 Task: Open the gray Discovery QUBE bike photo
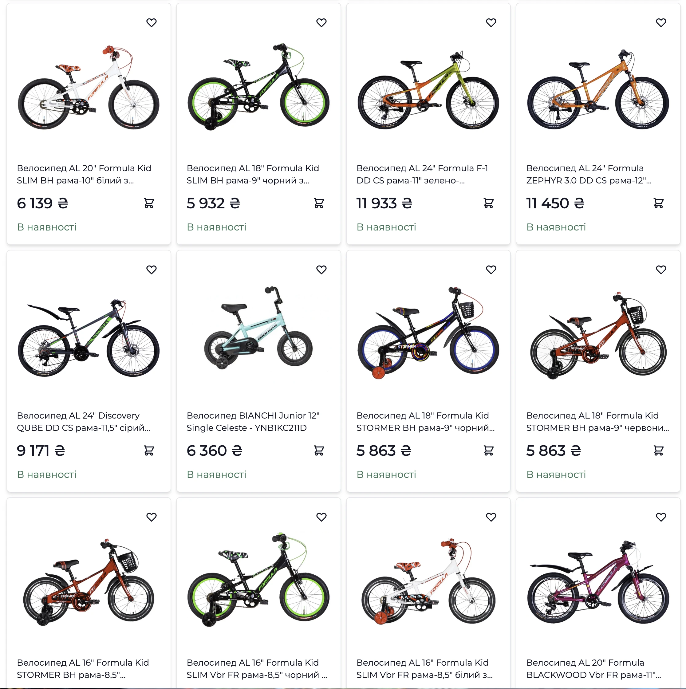click(89, 337)
